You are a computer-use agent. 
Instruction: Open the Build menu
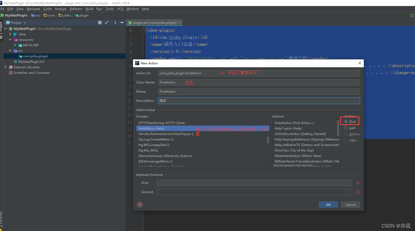pyautogui.click(x=89, y=9)
